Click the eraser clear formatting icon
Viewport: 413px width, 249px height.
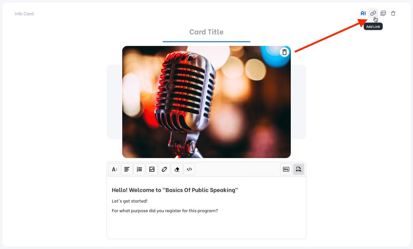[177, 169]
